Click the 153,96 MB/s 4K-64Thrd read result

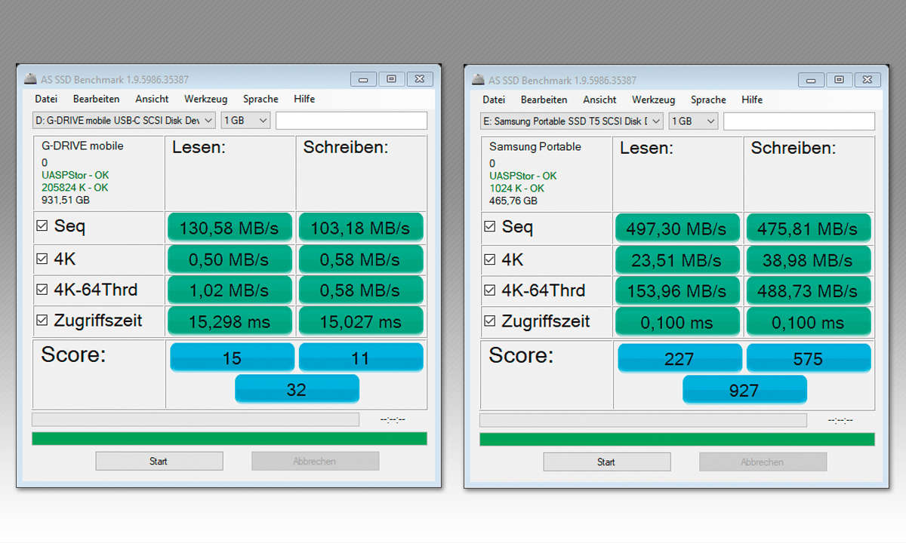tap(677, 290)
